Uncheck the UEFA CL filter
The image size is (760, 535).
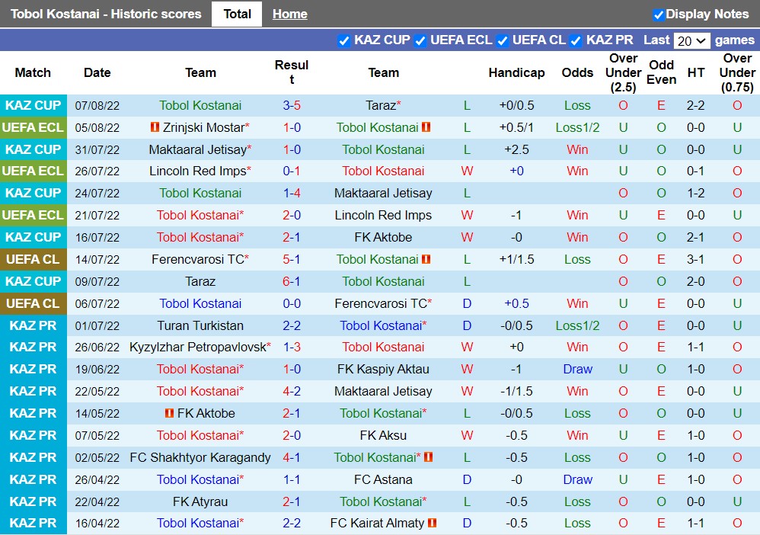[503, 40]
